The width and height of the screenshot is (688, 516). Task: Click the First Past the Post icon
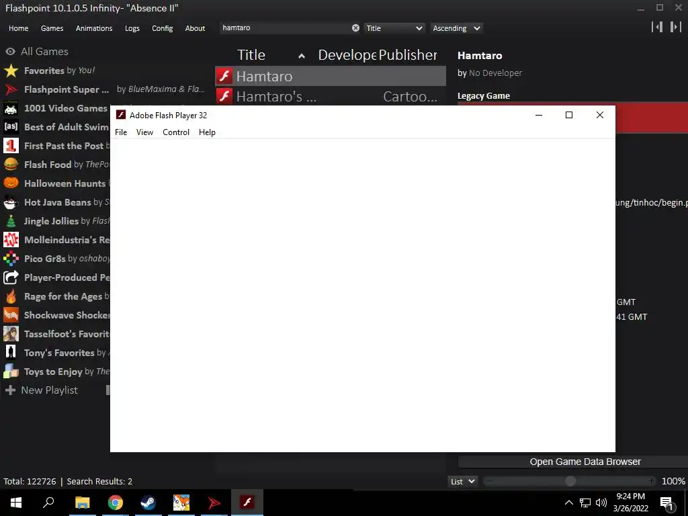[11, 146]
